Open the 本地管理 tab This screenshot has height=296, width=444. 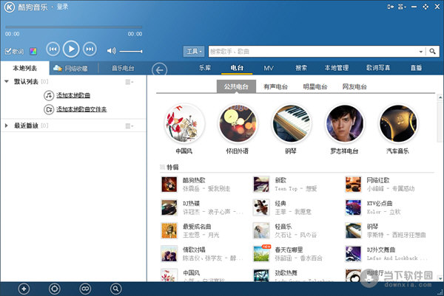click(337, 68)
